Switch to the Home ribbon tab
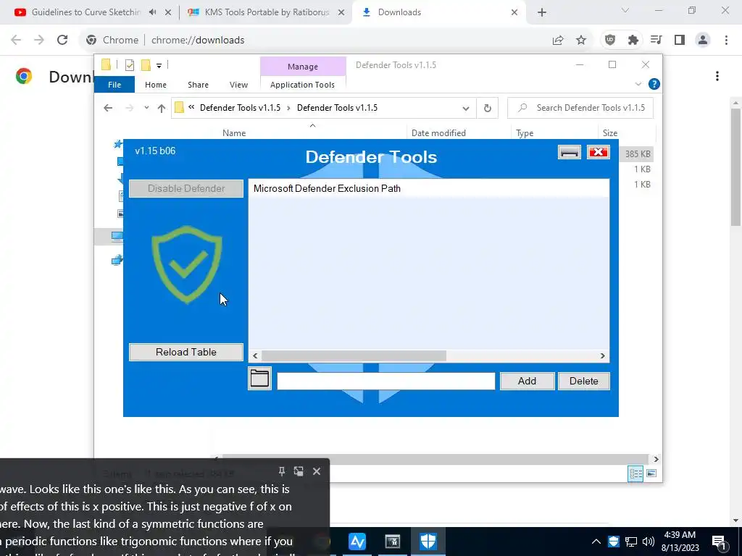742x556 pixels. coord(156,85)
